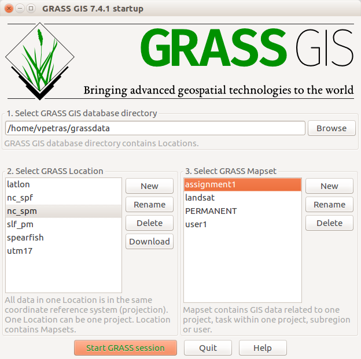Select the user1 mapset
Screen dimensions: 361x359
tap(242, 224)
